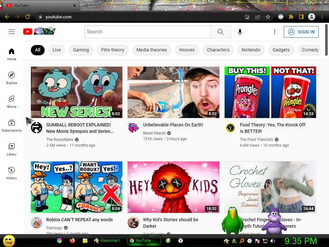The height and width of the screenshot is (247, 329).
Task: Bookmark this page with the star
Action: (268, 17)
